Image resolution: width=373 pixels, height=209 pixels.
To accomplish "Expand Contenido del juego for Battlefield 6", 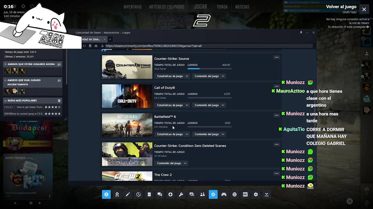I will pyautogui.click(x=209, y=134).
